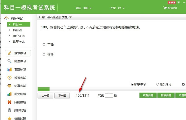Choose 随机练习 practice mode
This screenshot has height=120, width=186.
[157, 84]
